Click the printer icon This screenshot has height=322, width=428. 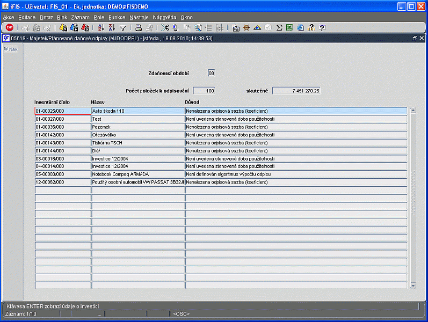tap(139, 27)
